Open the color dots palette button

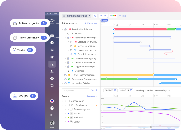click(x=113, y=16)
